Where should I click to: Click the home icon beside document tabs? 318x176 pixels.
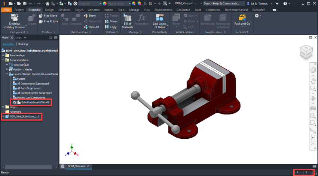(62, 166)
